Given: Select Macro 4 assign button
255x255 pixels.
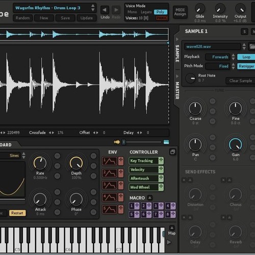Looking at the screenshot, I should coord(170,206).
